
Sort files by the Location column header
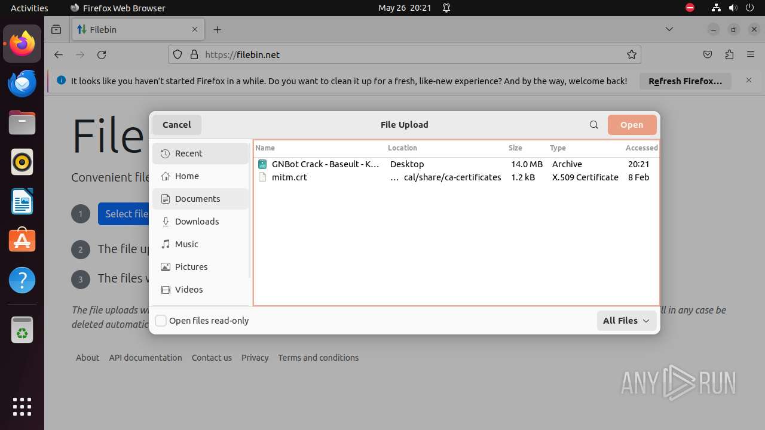coord(402,148)
